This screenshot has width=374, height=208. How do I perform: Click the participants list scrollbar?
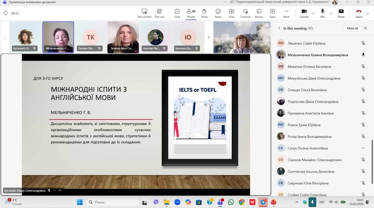pyautogui.click(x=372, y=163)
